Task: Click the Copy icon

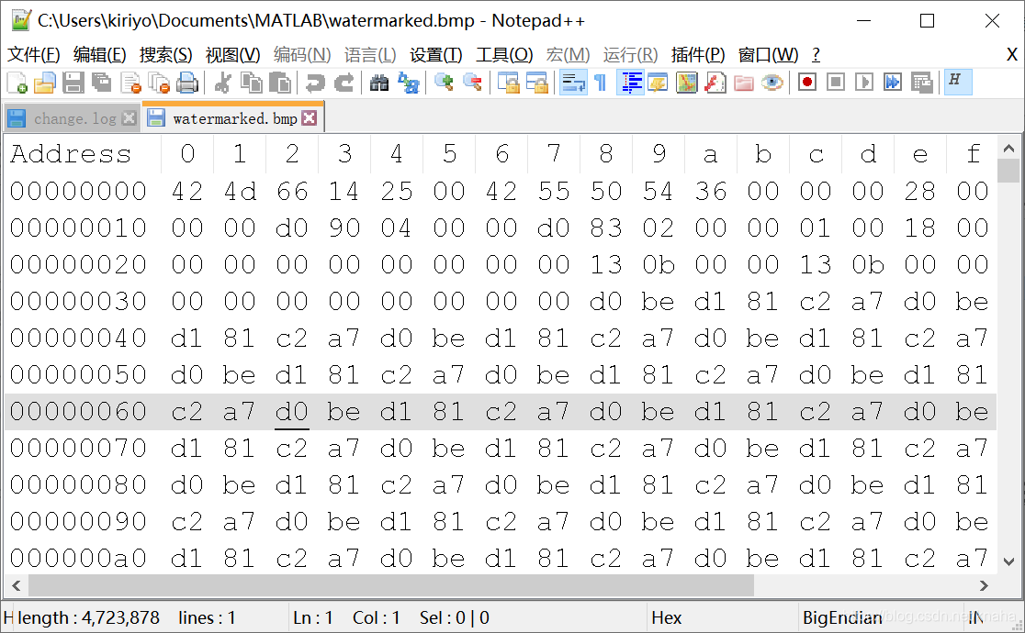Action: [x=251, y=83]
